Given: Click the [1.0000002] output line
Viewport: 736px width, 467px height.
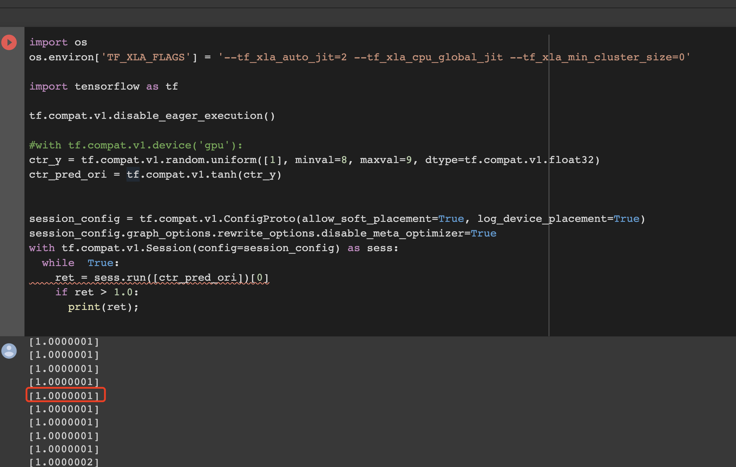Looking at the screenshot, I should 64,462.
